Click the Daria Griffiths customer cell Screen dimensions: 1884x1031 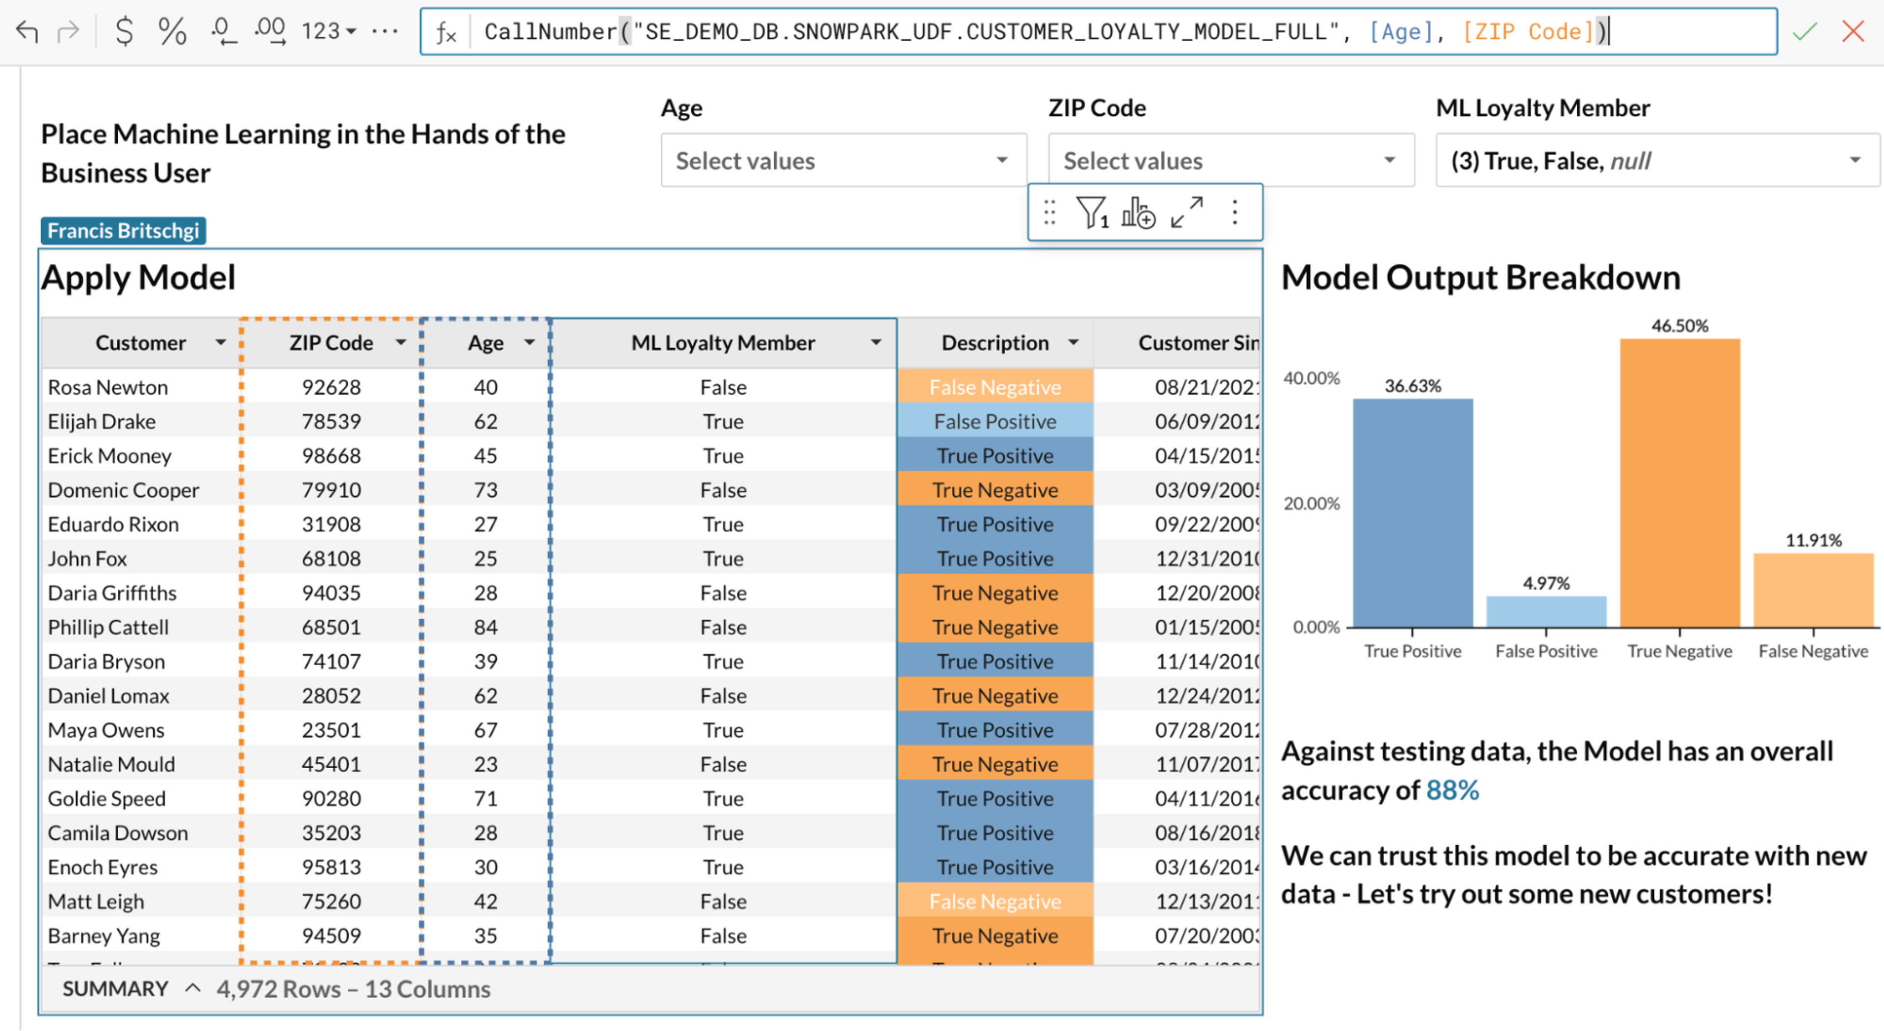140,593
